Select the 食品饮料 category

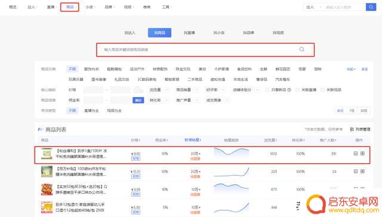pyautogui.click(x=244, y=69)
